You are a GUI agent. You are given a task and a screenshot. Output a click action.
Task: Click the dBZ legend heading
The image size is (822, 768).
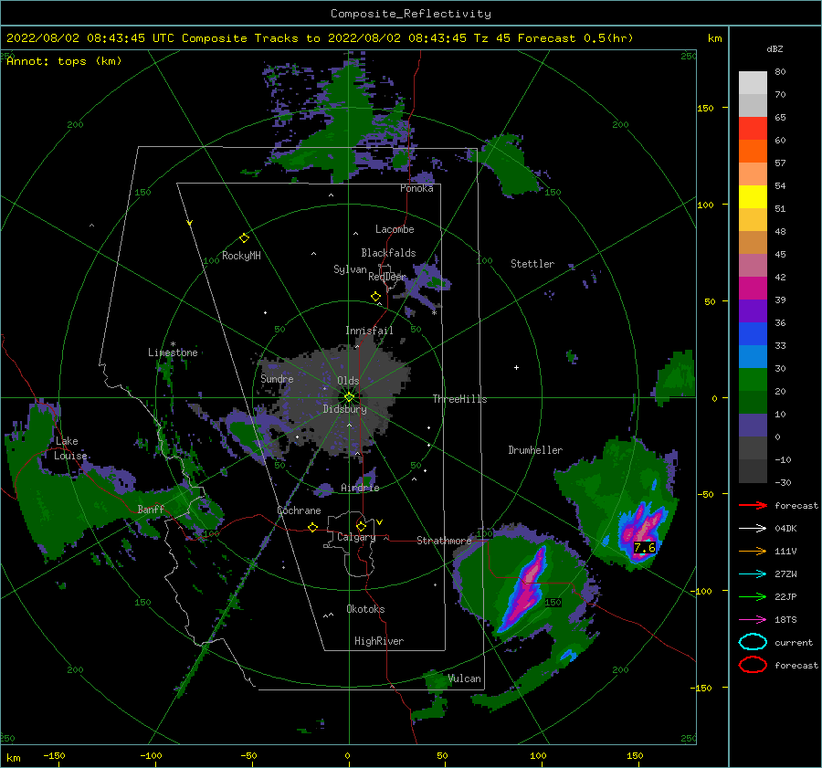(775, 48)
